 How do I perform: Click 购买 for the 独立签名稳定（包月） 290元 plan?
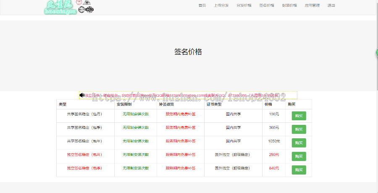pos(299,156)
